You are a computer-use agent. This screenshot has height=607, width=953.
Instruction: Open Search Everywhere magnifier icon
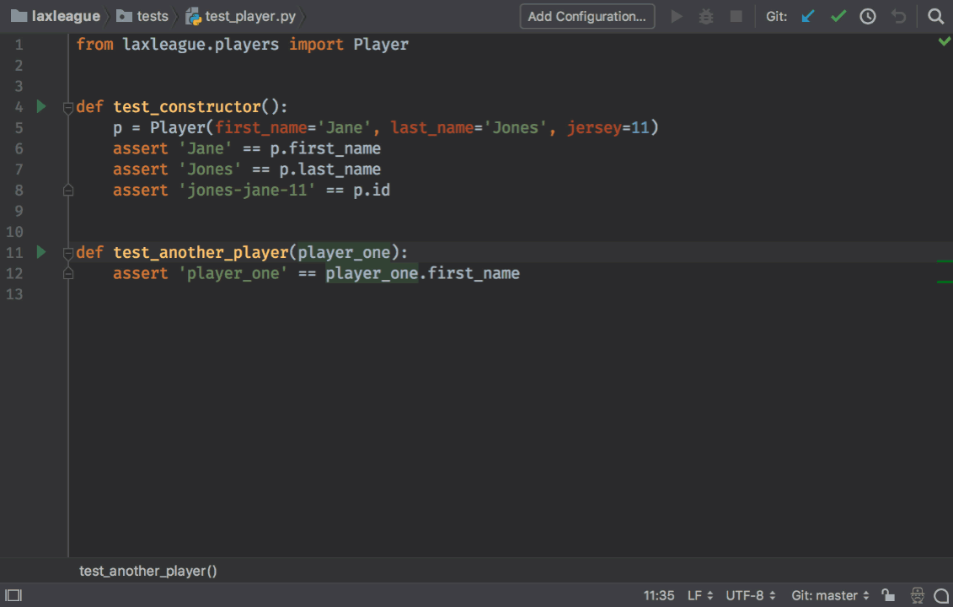[935, 16]
